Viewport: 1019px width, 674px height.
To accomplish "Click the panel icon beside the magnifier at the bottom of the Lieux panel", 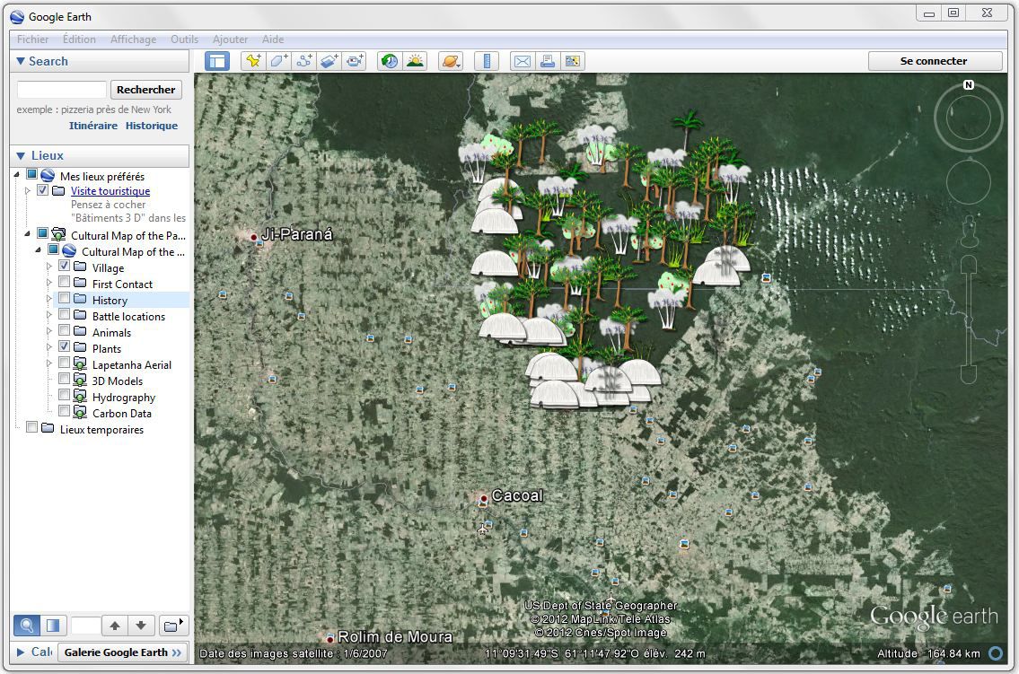I will click(53, 626).
